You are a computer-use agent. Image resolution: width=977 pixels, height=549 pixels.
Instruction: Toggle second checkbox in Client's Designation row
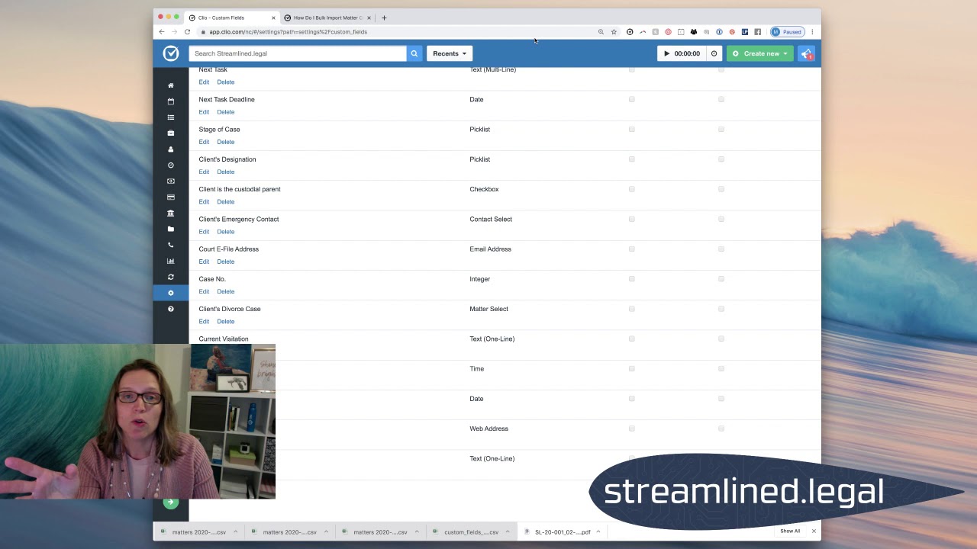click(x=721, y=159)
